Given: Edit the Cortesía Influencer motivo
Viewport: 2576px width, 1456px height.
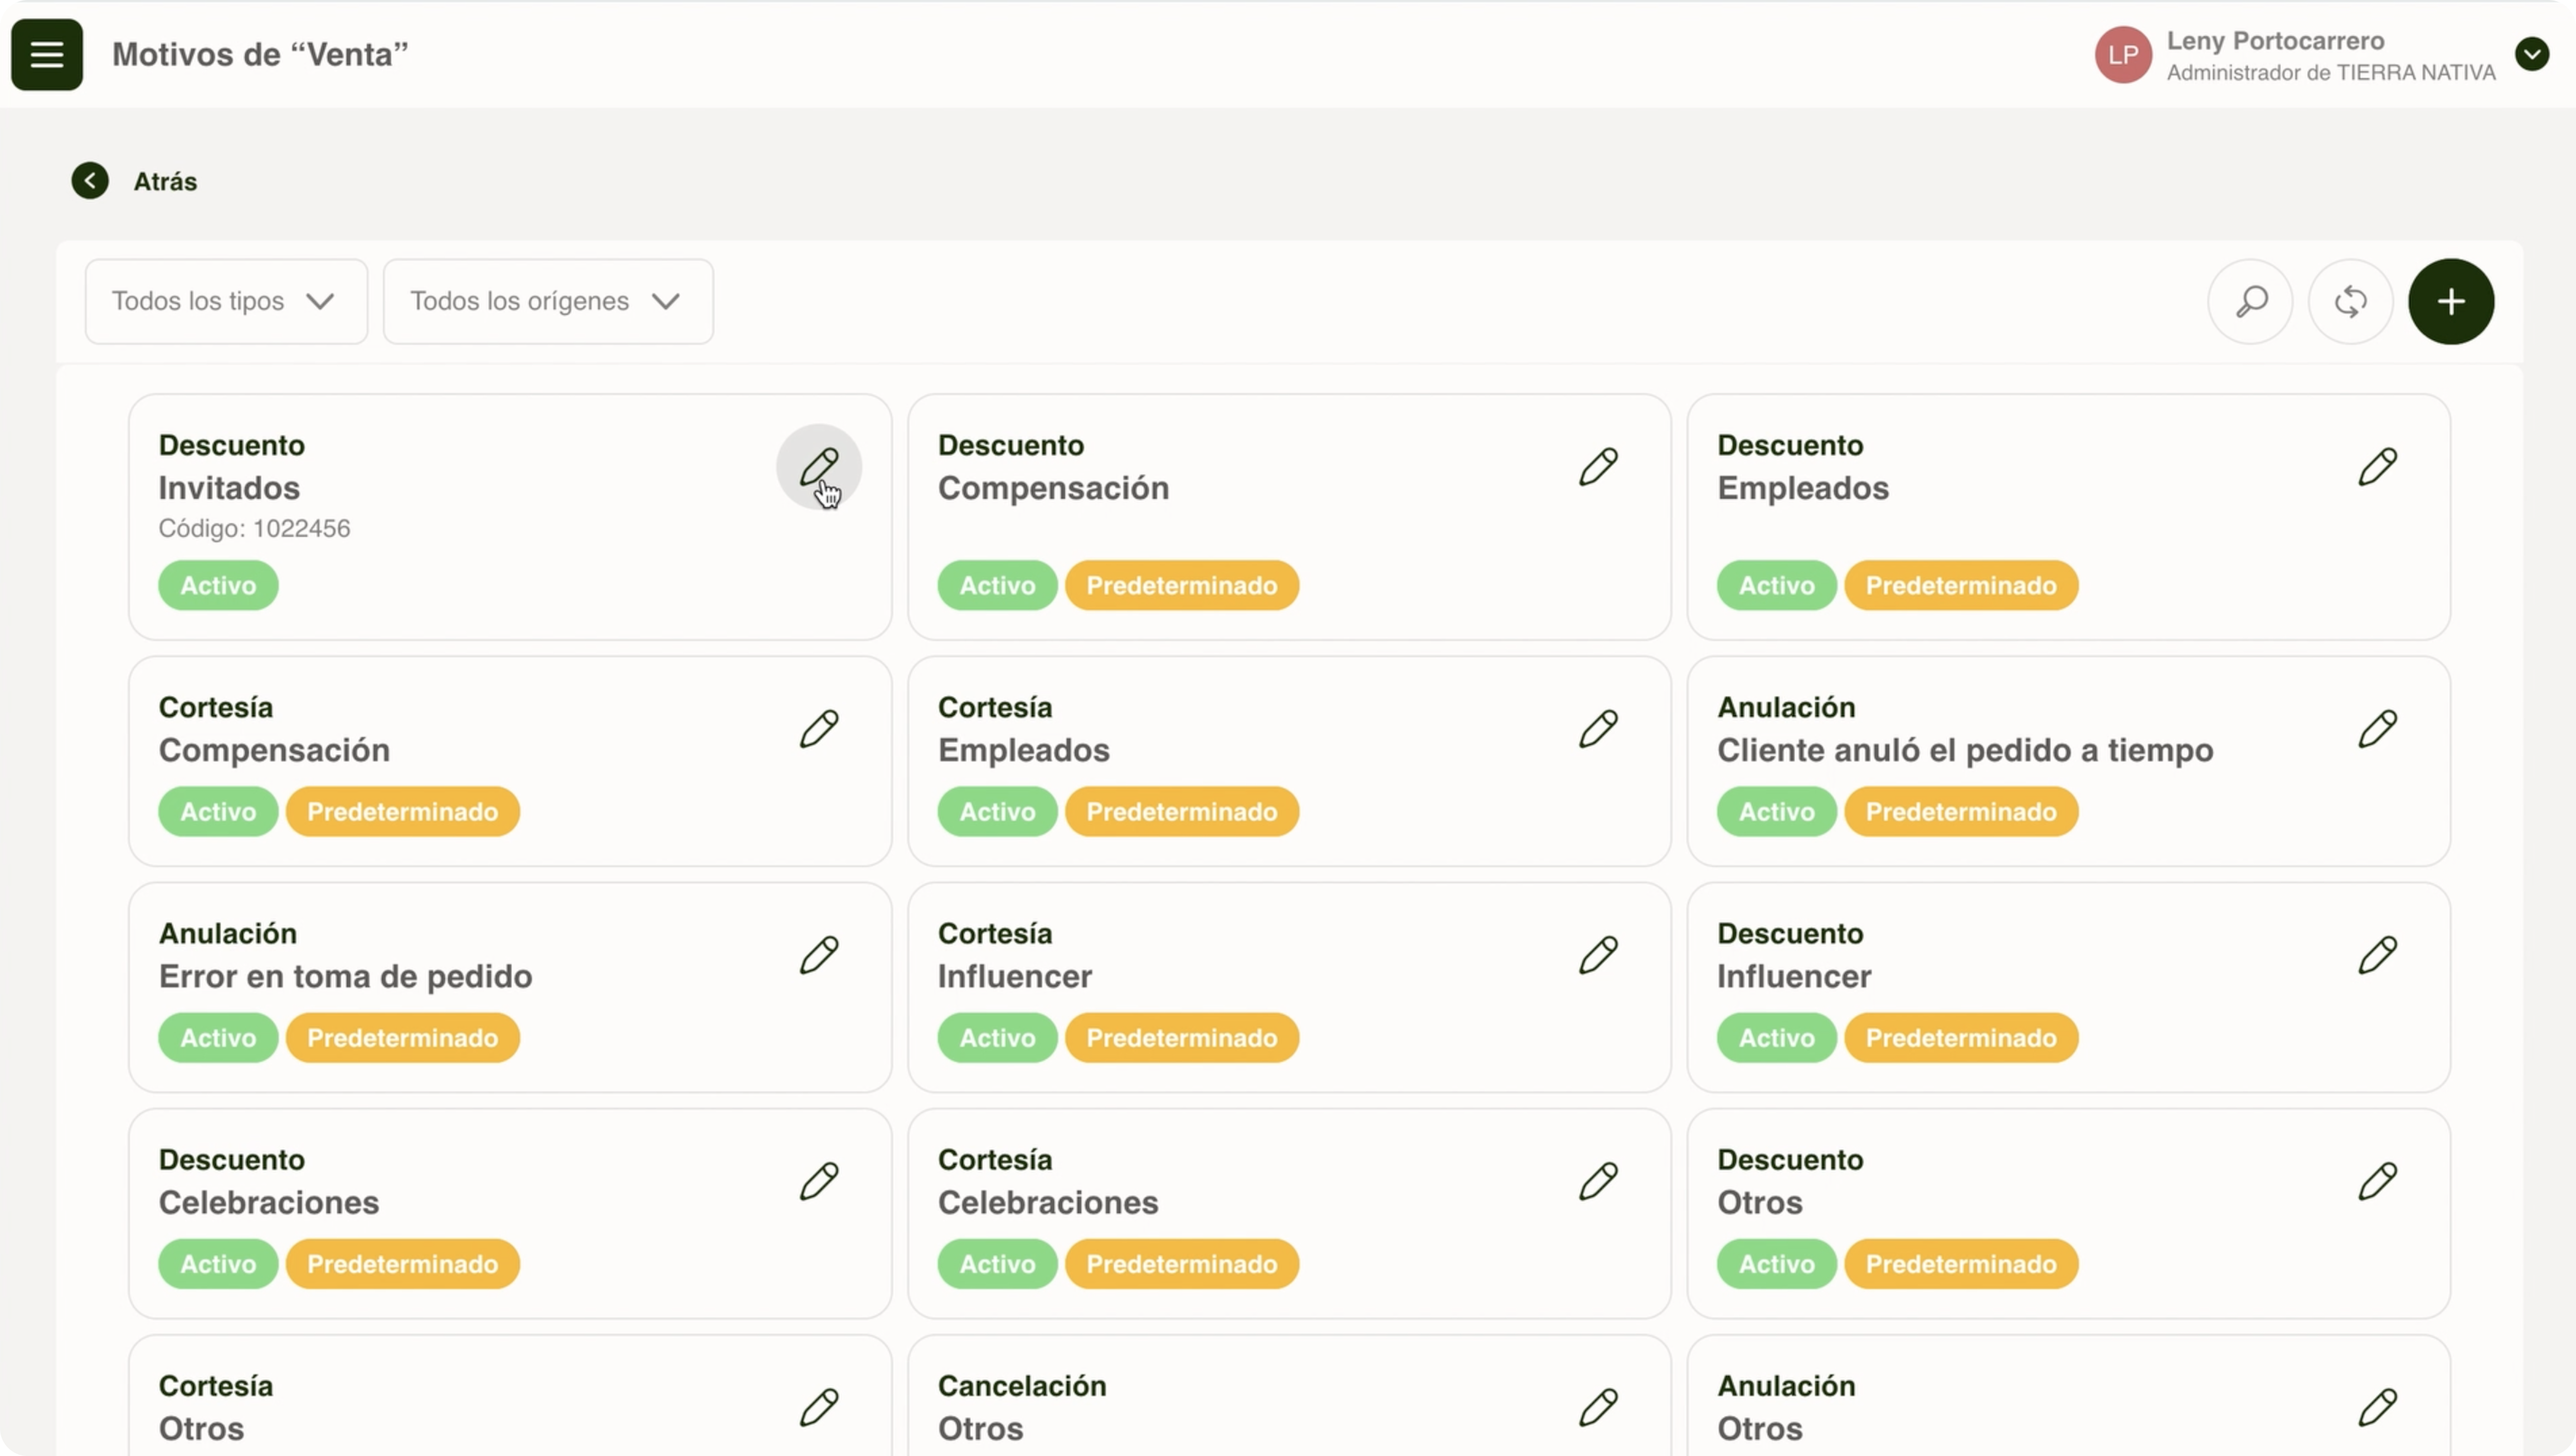Looking at the screenshot, I should [x=1598, y=955].
